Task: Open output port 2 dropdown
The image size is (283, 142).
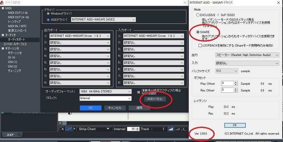Action: [x=80, y=43]
